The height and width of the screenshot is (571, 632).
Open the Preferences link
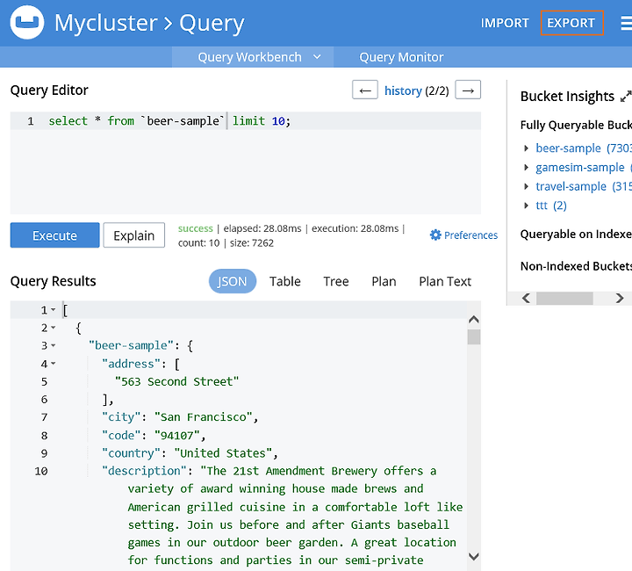tap(470, 235)
